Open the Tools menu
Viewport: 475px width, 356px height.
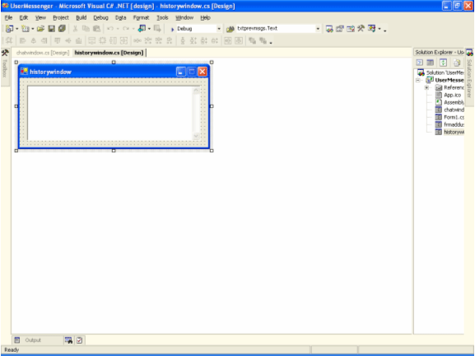pyautogui.click(x=162, y=17)
